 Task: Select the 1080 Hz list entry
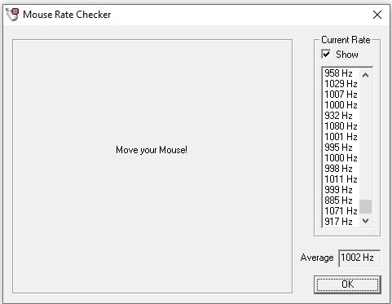[341, 126]
